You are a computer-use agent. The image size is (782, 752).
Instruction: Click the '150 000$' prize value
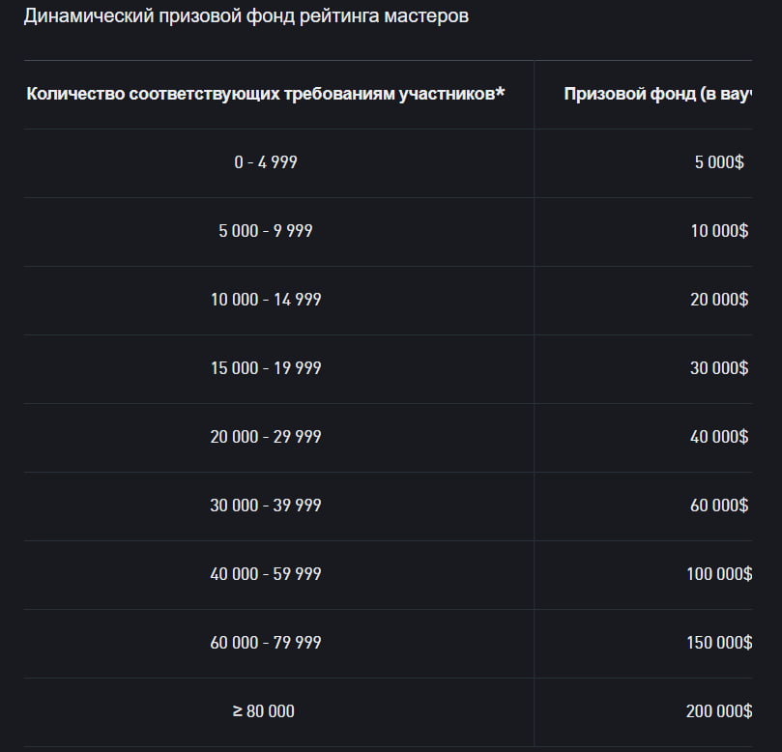719,643
